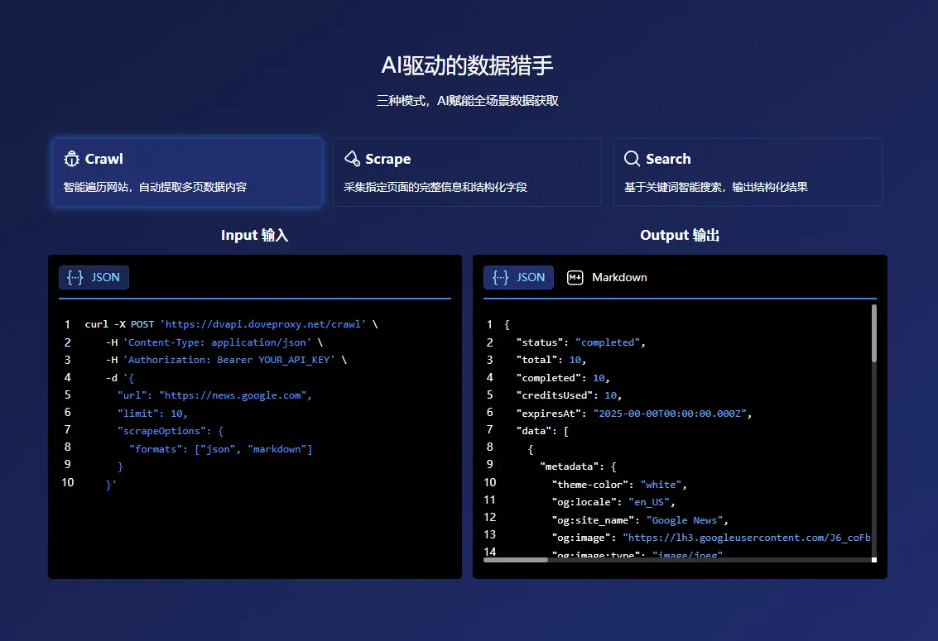The image size is (938, 641).
Task: Select the JSON tab under Input 输入
Action: [x=94, y=277]
